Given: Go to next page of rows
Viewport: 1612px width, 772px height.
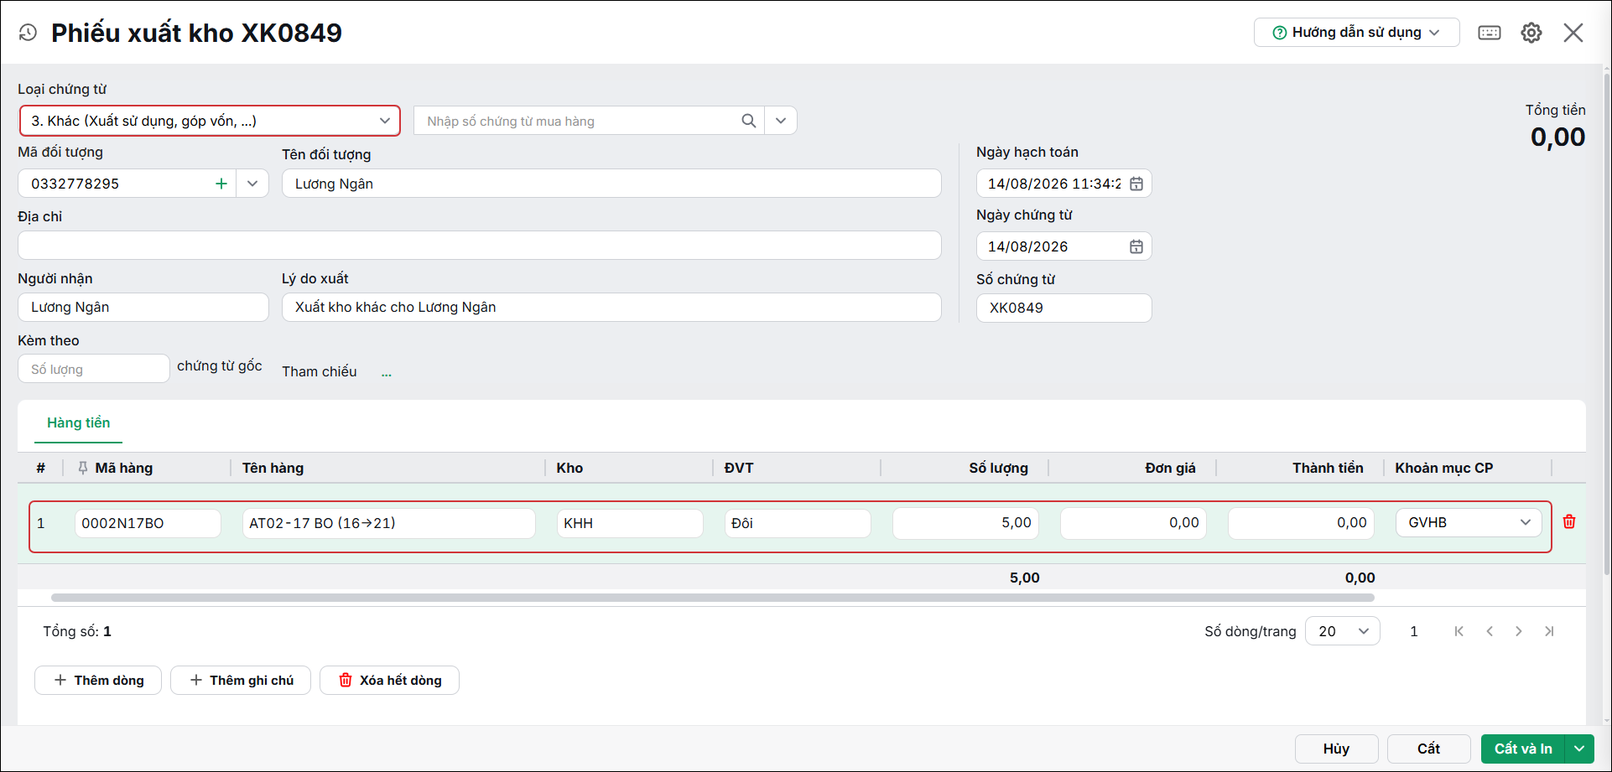Looking at the screenshot, I should (x=1519, y=631).
